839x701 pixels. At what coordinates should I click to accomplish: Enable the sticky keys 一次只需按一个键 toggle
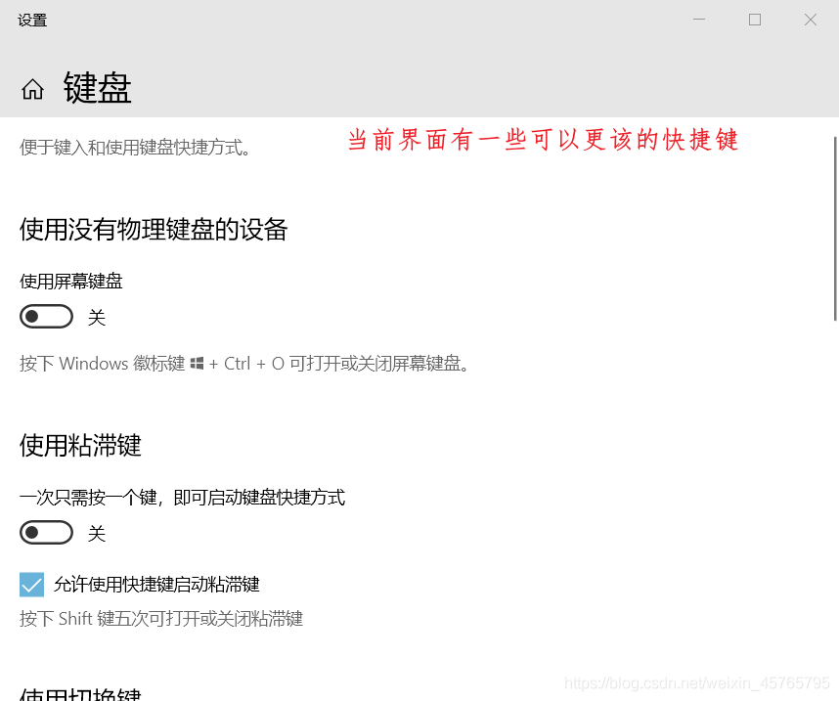coord(47,533)
